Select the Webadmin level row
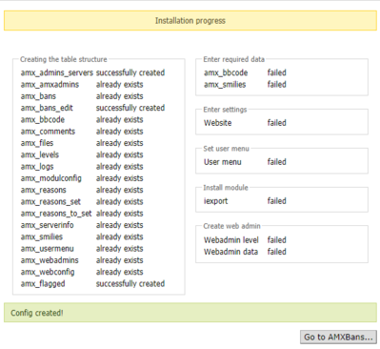 point(245,240)
